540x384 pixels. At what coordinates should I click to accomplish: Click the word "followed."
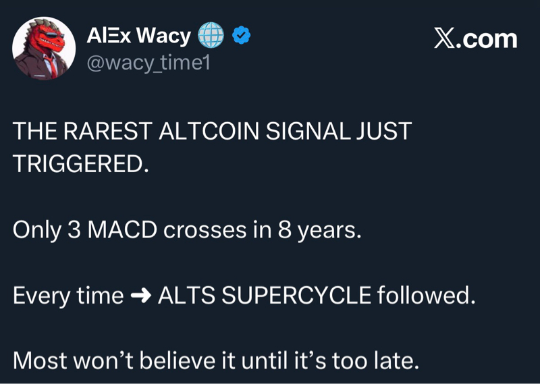(426, 296)
